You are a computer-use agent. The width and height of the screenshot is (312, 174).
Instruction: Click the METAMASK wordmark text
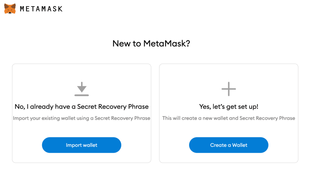[x=41, y=9]
